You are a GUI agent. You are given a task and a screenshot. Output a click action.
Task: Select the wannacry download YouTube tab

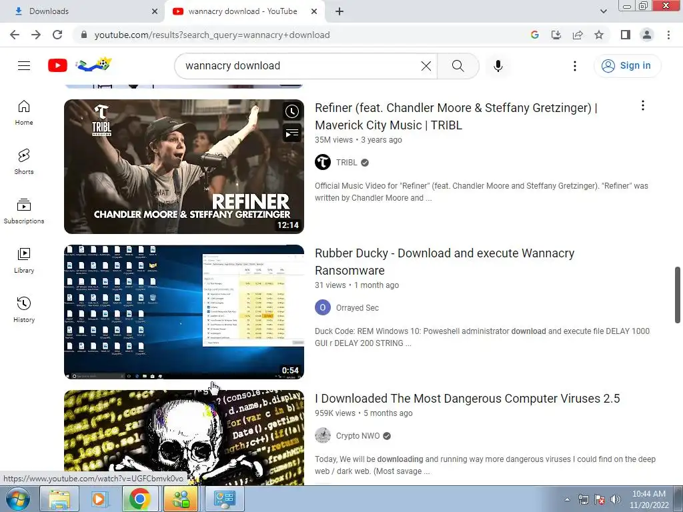point(244,11)
